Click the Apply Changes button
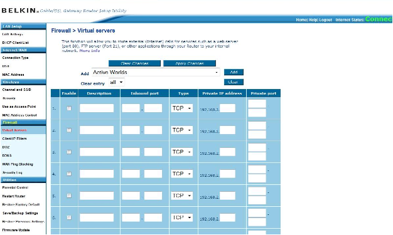 click(190, 63)
